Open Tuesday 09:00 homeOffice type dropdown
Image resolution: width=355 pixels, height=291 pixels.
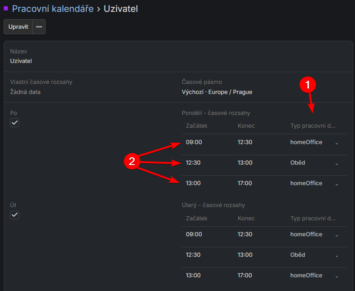point(336,235)
